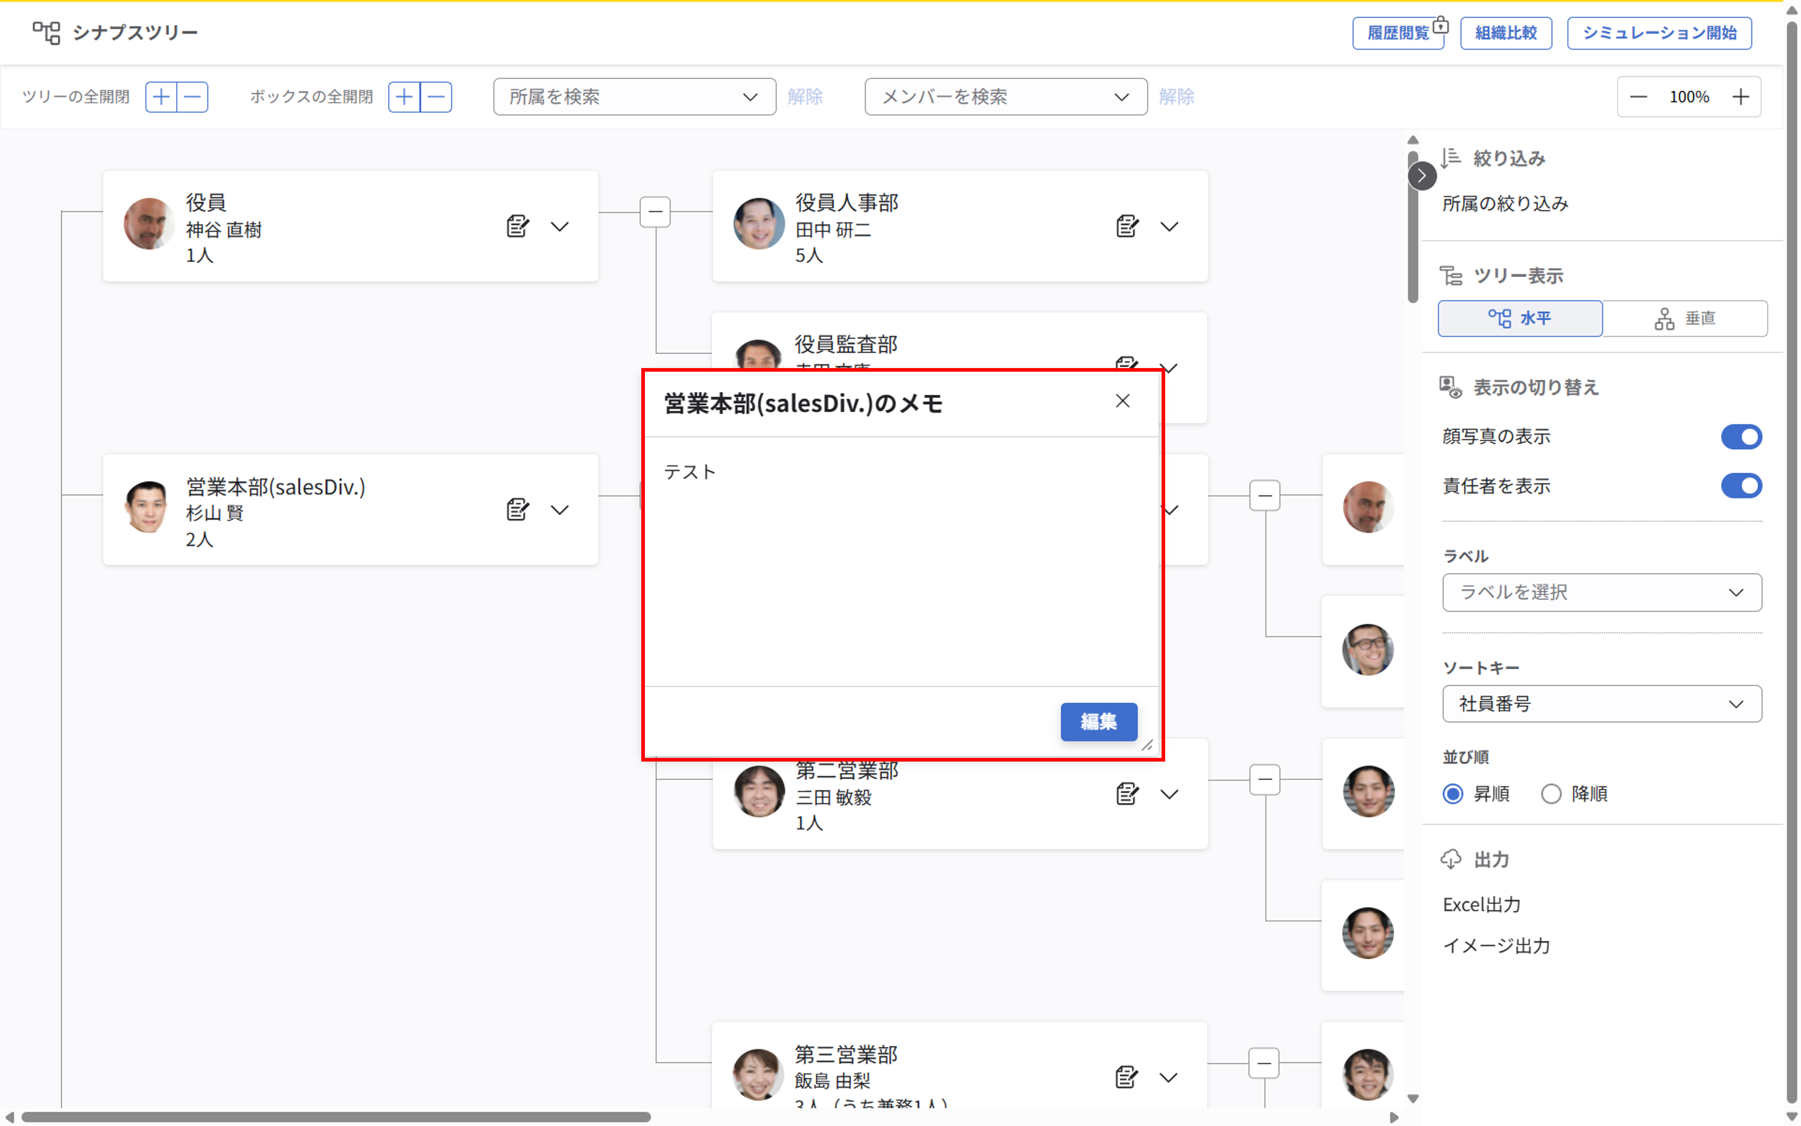
Task: Switch tree view to 垂直
Action: [x=1685, y=319]
